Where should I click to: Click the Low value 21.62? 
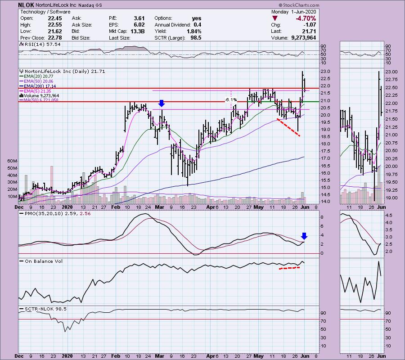pyautogui.click(x=55, y=31)
